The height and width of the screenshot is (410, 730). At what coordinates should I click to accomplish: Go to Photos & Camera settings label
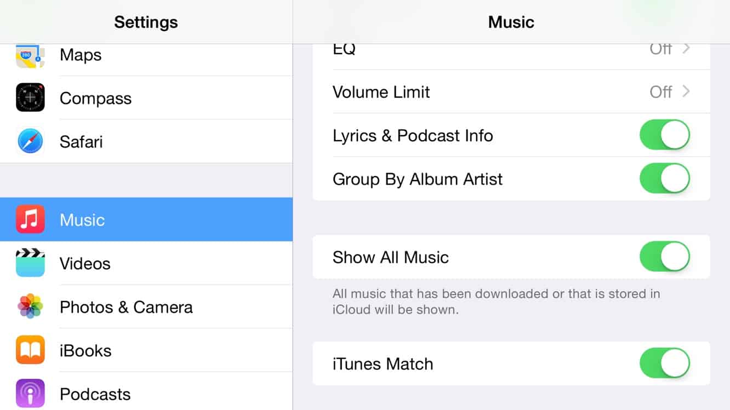(x=126, y=307)
